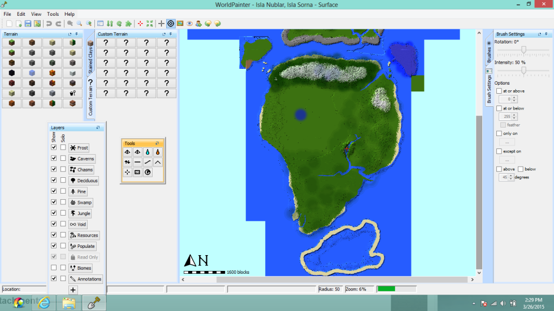Viewport: 554px width, 311px height.
Task: Enable Show checkbox for Biomes layer
Action: pyautogui.click(x=54, y=268)
